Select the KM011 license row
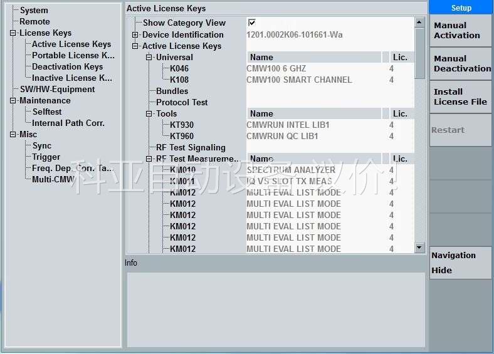 pyautogui.click(x=182, y=182)
